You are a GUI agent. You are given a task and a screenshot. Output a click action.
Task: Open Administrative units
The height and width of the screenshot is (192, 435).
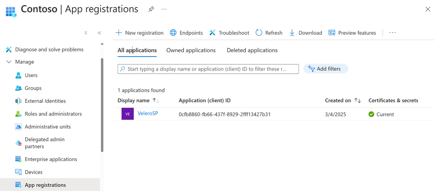click(x=43, y=127)
